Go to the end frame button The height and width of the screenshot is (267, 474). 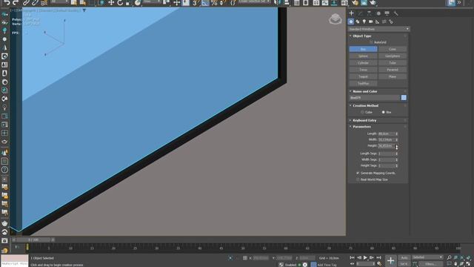click(x=378, y=257)
